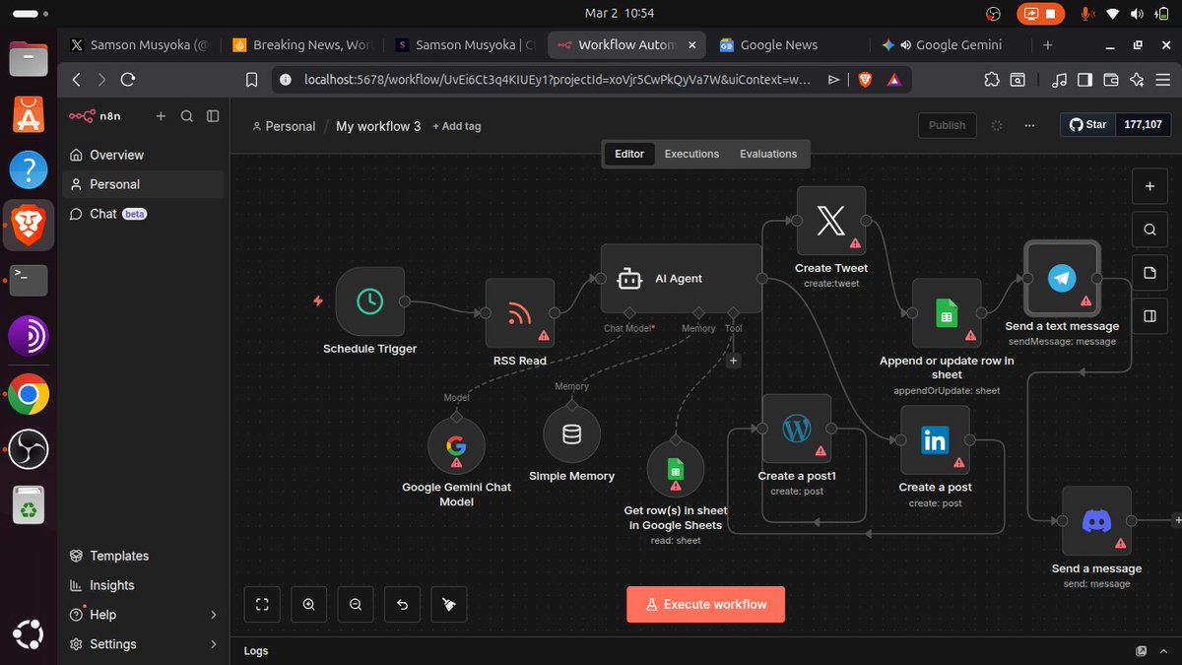Click the zoom to fit canvas icon
This screenshot has width=1182, height=665.
click(262, 605)
